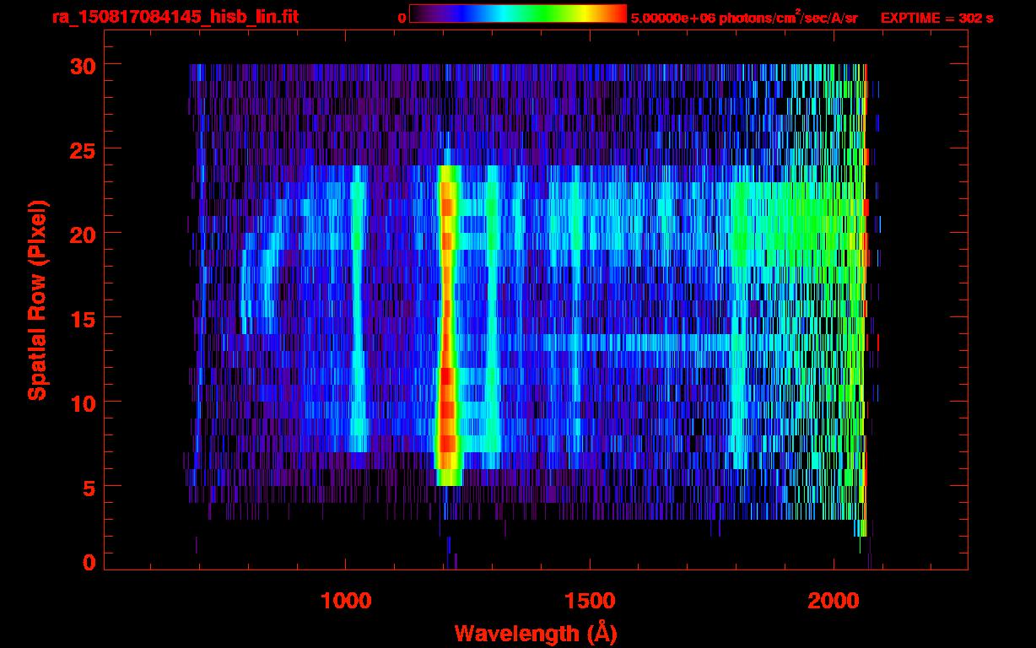Click the cyan emission line near 1304 Å
The height and width of the screenshot is (648, 1036).
point(492,312)
